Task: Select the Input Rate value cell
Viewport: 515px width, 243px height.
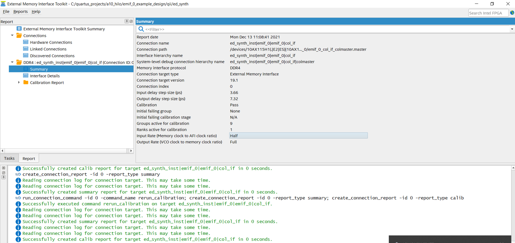Action: (298, 136)
